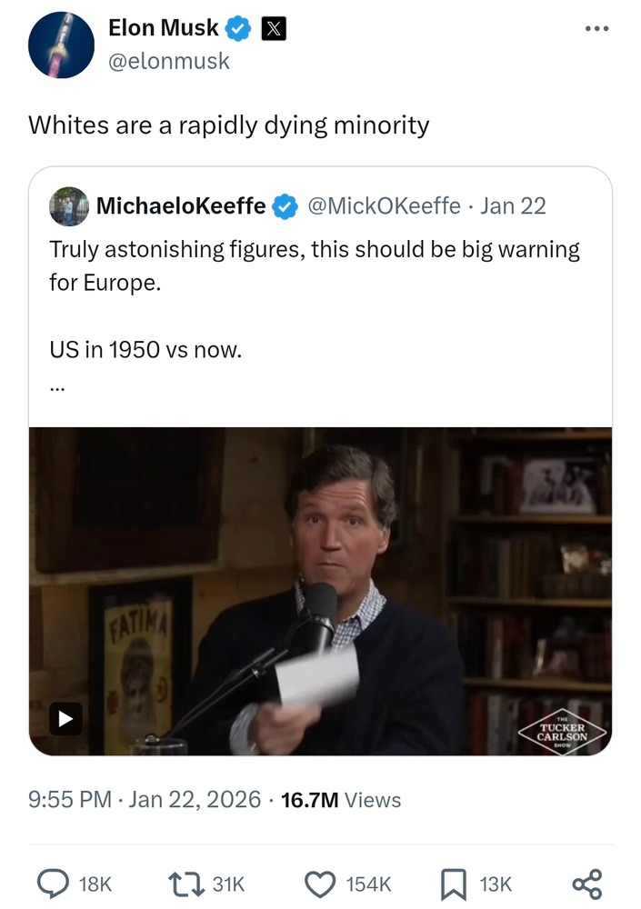Click the MichaeloKeeffe display name

tap(181, 206)
